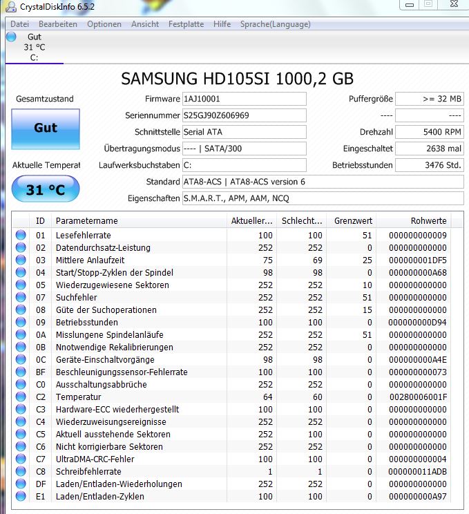This screenshot has width=469, height=514.
Task: Click status orb for Ausschaltungsabbrüche row
Action: coord(21,384)
